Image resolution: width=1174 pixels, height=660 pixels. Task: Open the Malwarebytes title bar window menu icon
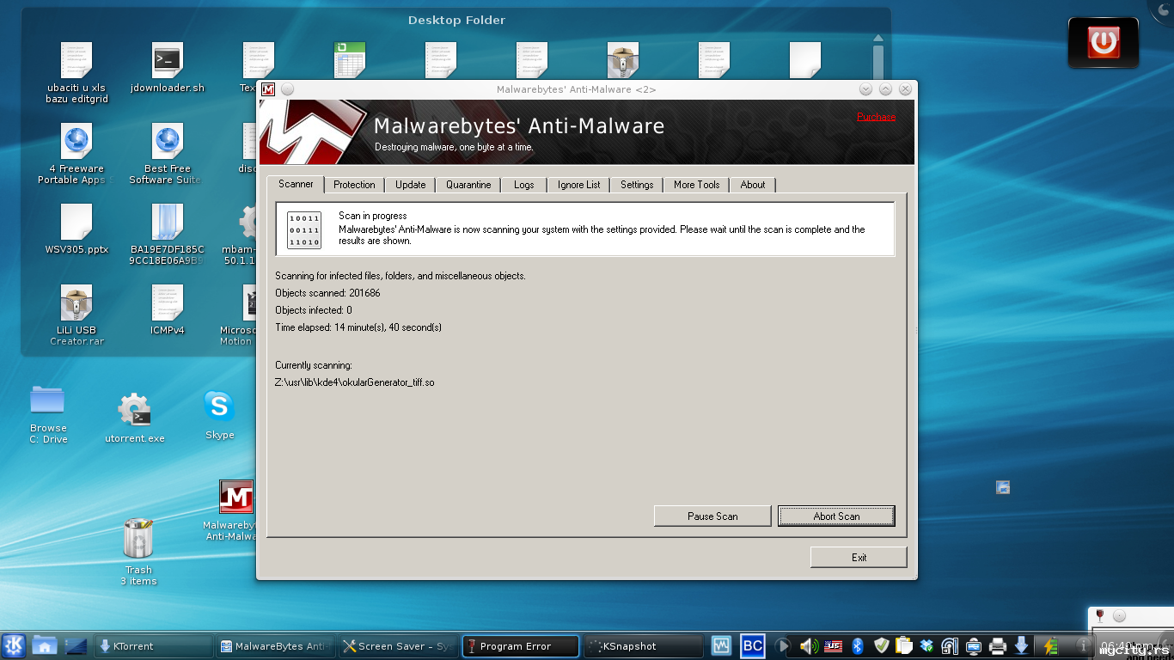268,89
